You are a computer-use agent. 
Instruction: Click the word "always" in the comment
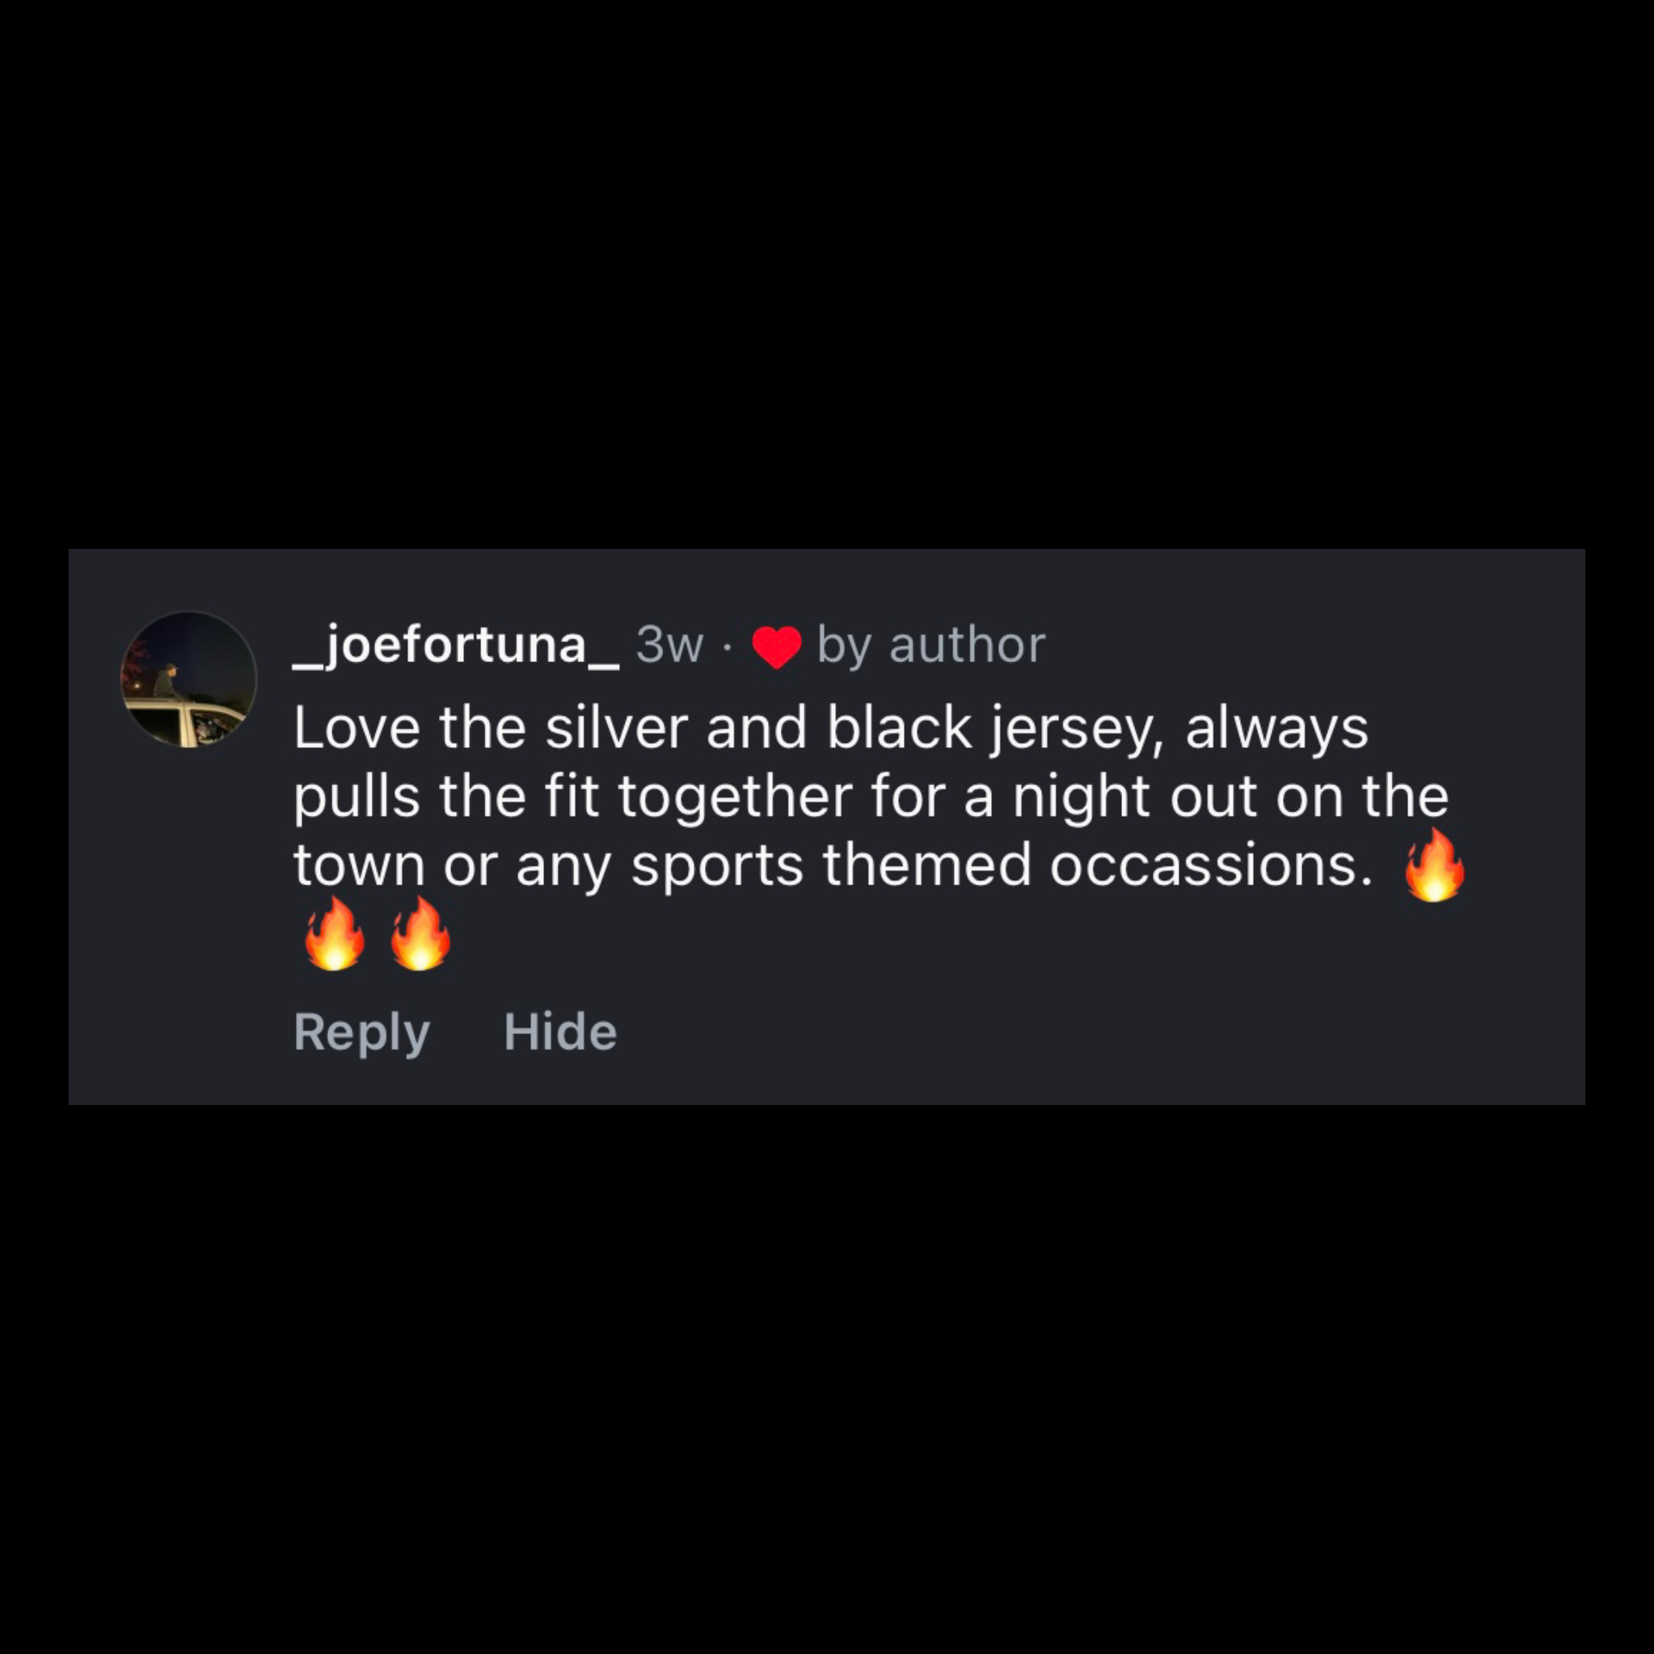click(1276, 729)
